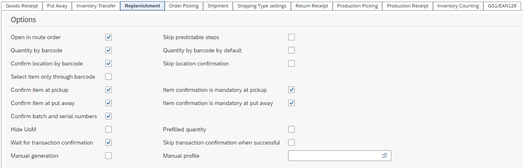Enable Quantity by barcode by default
This screenshot has height=168, width=523.
point(291,50)
